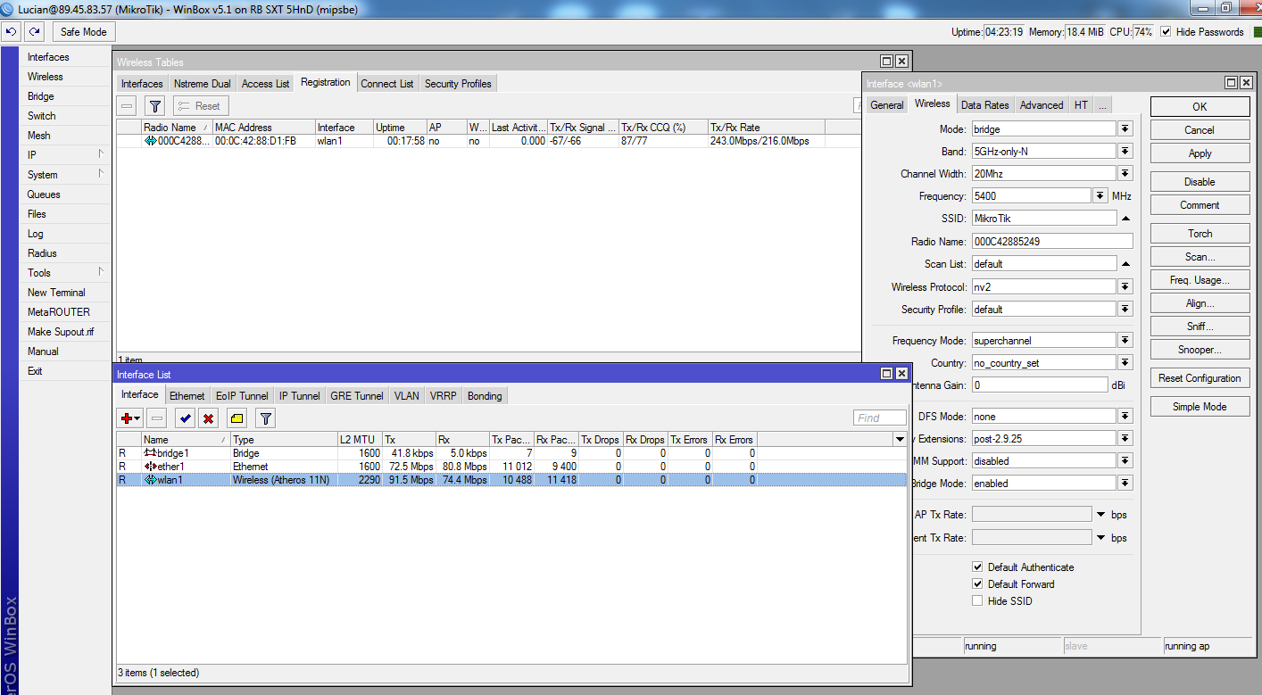Viewport: 1262px width, 695px height.
Task: Uncheck Default Authenticate
Action: [977, 567]
